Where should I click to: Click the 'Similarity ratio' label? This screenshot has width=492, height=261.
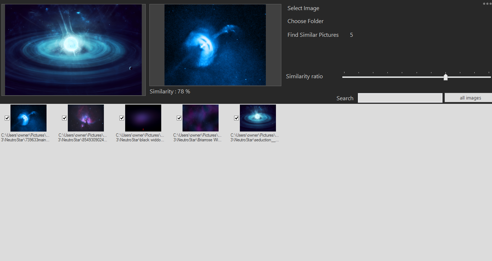point(304,76)
